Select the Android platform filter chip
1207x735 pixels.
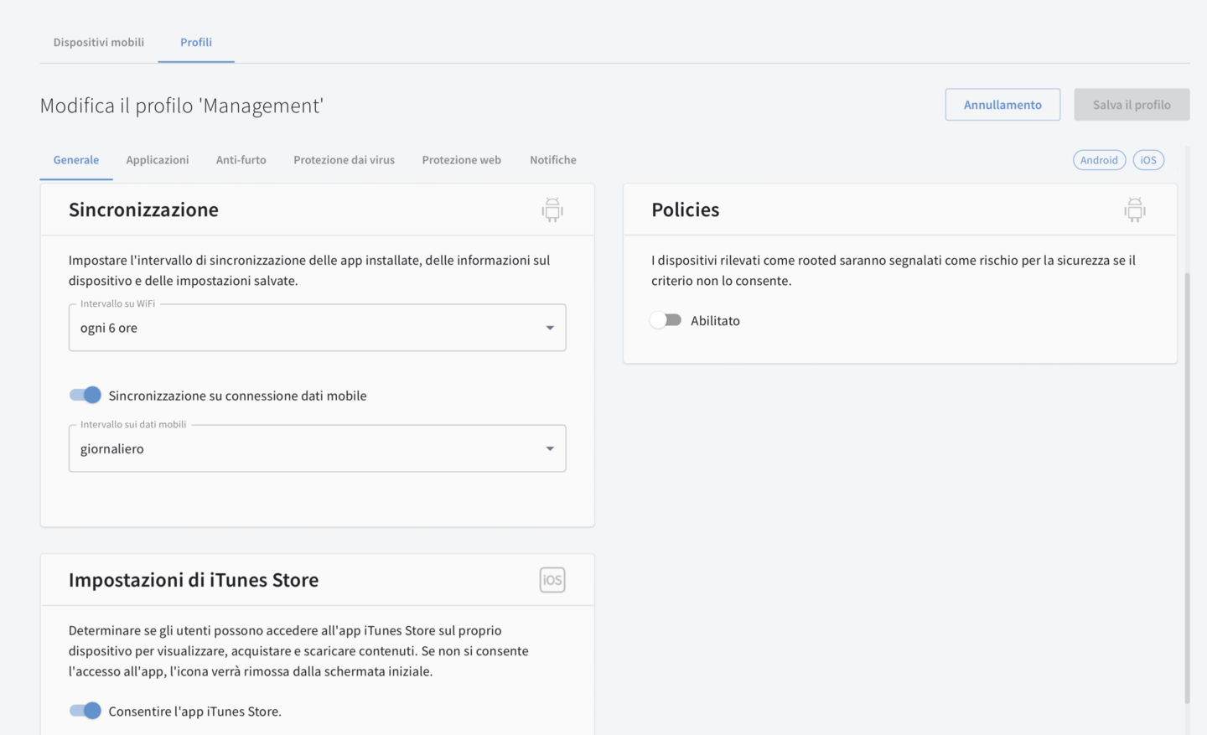(1098, 160)
